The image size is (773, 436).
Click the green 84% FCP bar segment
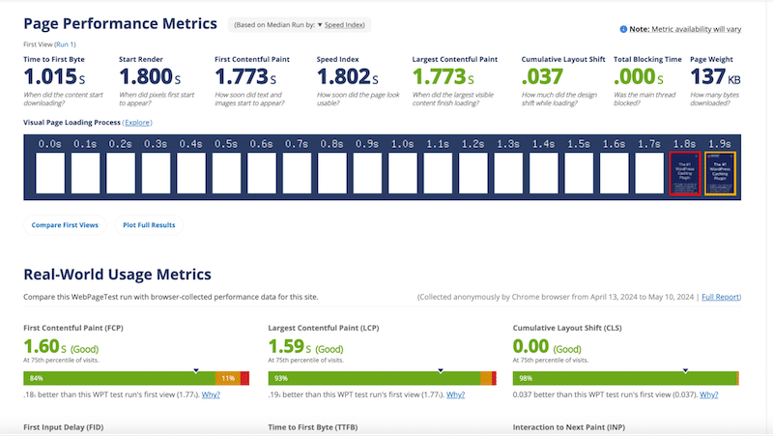[116, 378]
